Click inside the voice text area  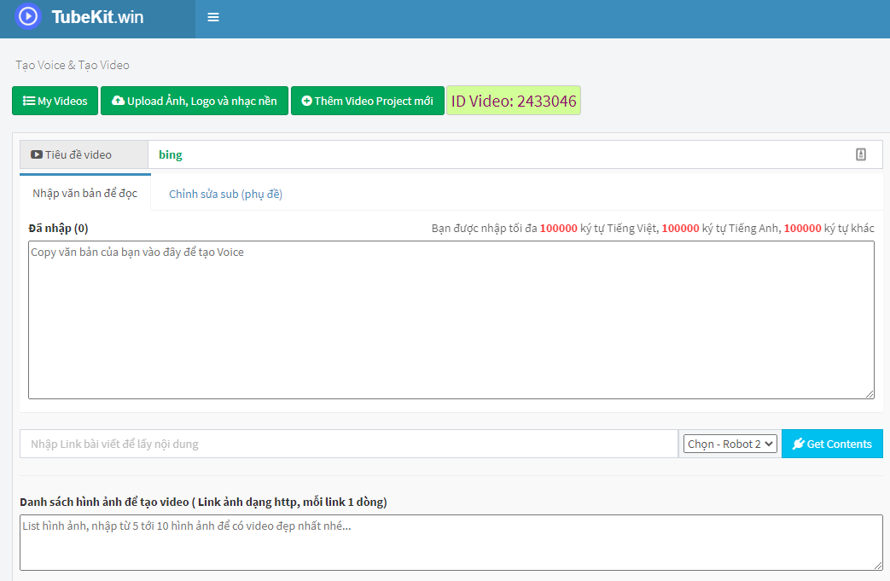[x=451, y=320]
